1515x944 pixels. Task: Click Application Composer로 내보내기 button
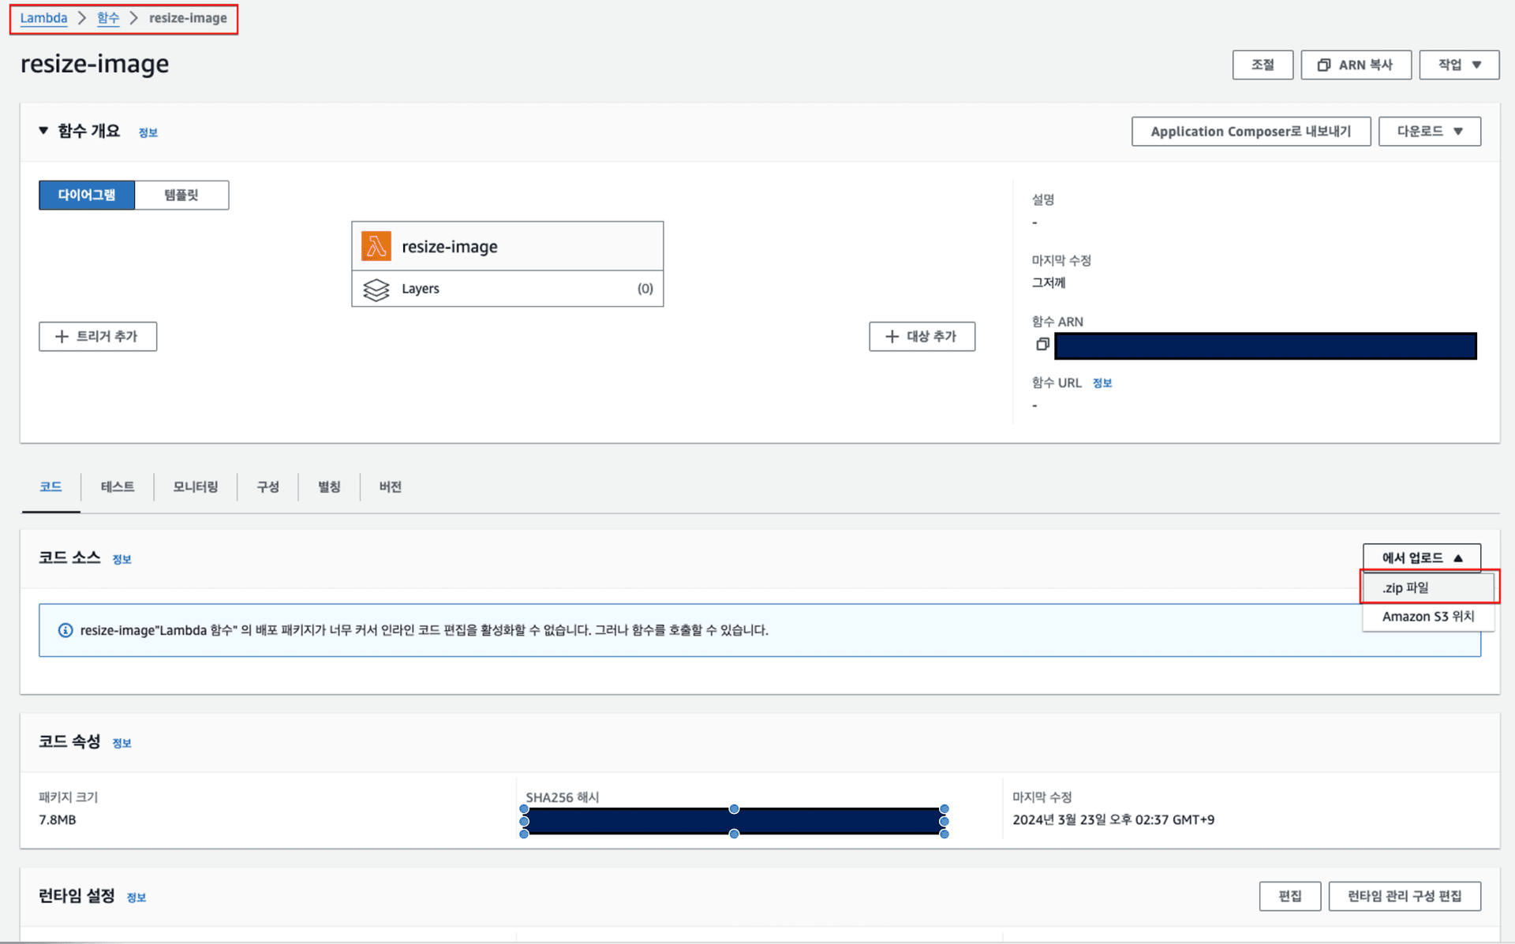click(x=1250, y=132)
